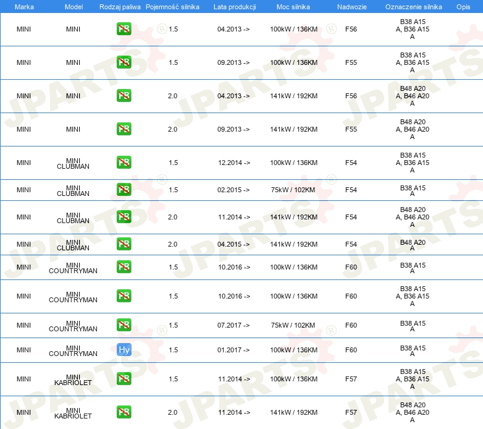Click engine size 2.0 in Kabriolet row
This screenshot has width=483, height=429.
point(172,412)
